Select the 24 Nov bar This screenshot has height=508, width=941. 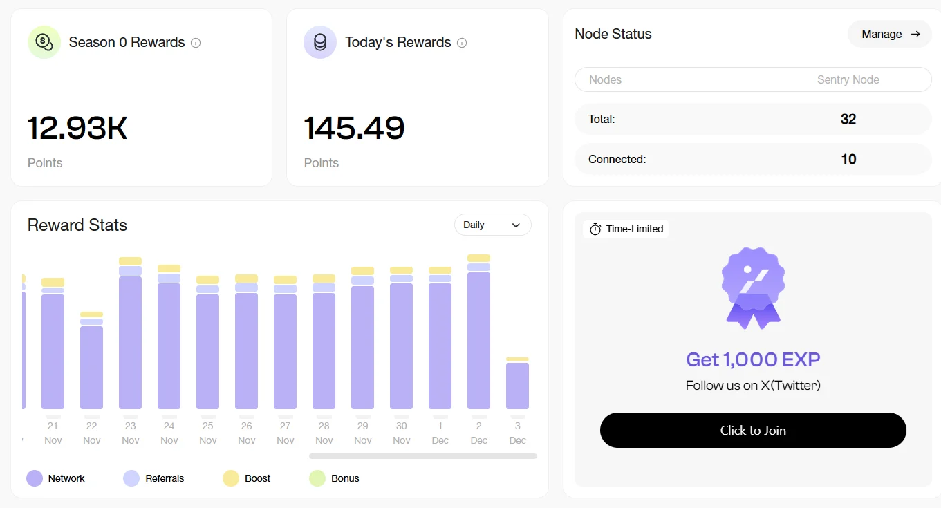(x=169, y=337)
